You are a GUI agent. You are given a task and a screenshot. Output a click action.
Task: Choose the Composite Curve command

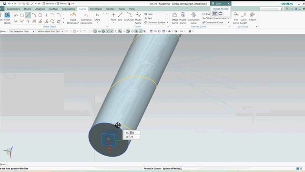coord(213,22)
